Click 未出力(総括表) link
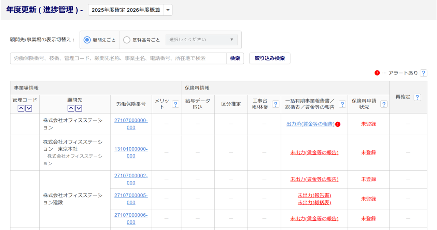Viewport: 437px width, 230px height. (x=314, y=202)
